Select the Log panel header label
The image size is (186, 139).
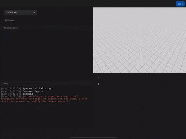6,83
